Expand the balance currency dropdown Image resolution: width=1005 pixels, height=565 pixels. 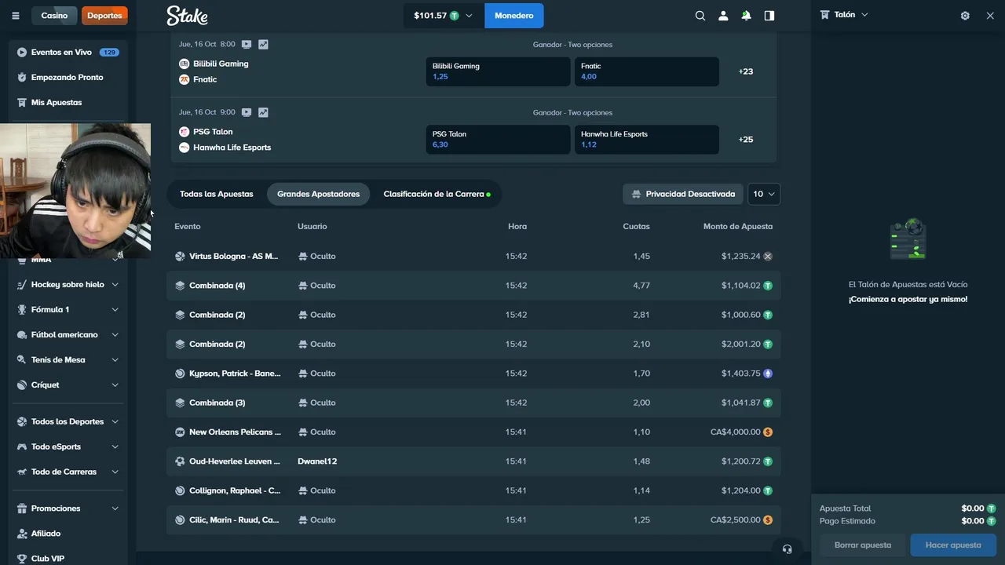470,16
